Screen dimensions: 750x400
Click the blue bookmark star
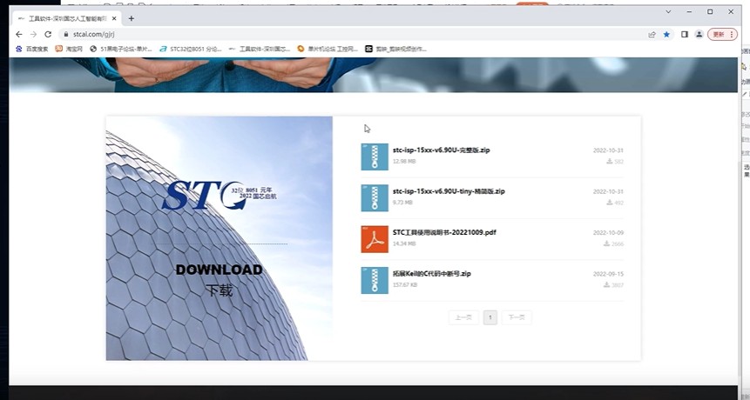pyautogui.click(x=666, y=35)
